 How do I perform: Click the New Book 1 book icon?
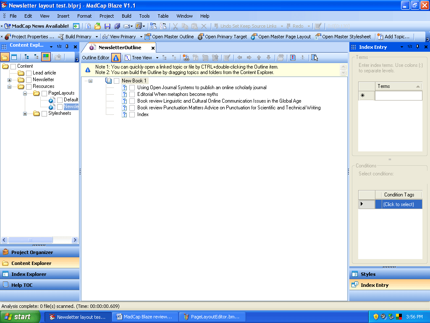pyautogui.click(x=109, y=81)
